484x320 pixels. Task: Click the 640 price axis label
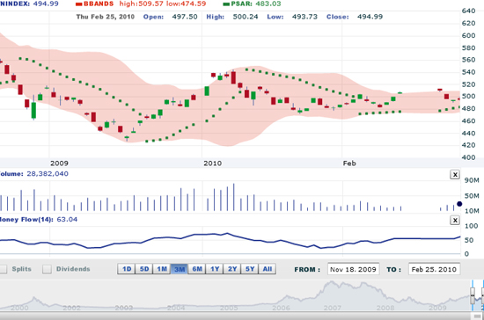pos(468,11)
